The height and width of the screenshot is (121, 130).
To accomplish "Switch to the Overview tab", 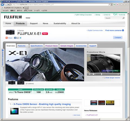I will pyautogui.click(x=11, y=46).
